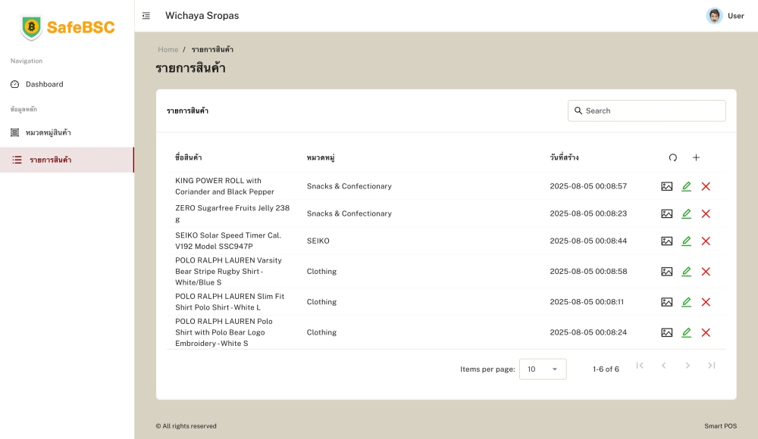Add a new product with plus icon
The image size is (758, 439).
click(696, 157)
